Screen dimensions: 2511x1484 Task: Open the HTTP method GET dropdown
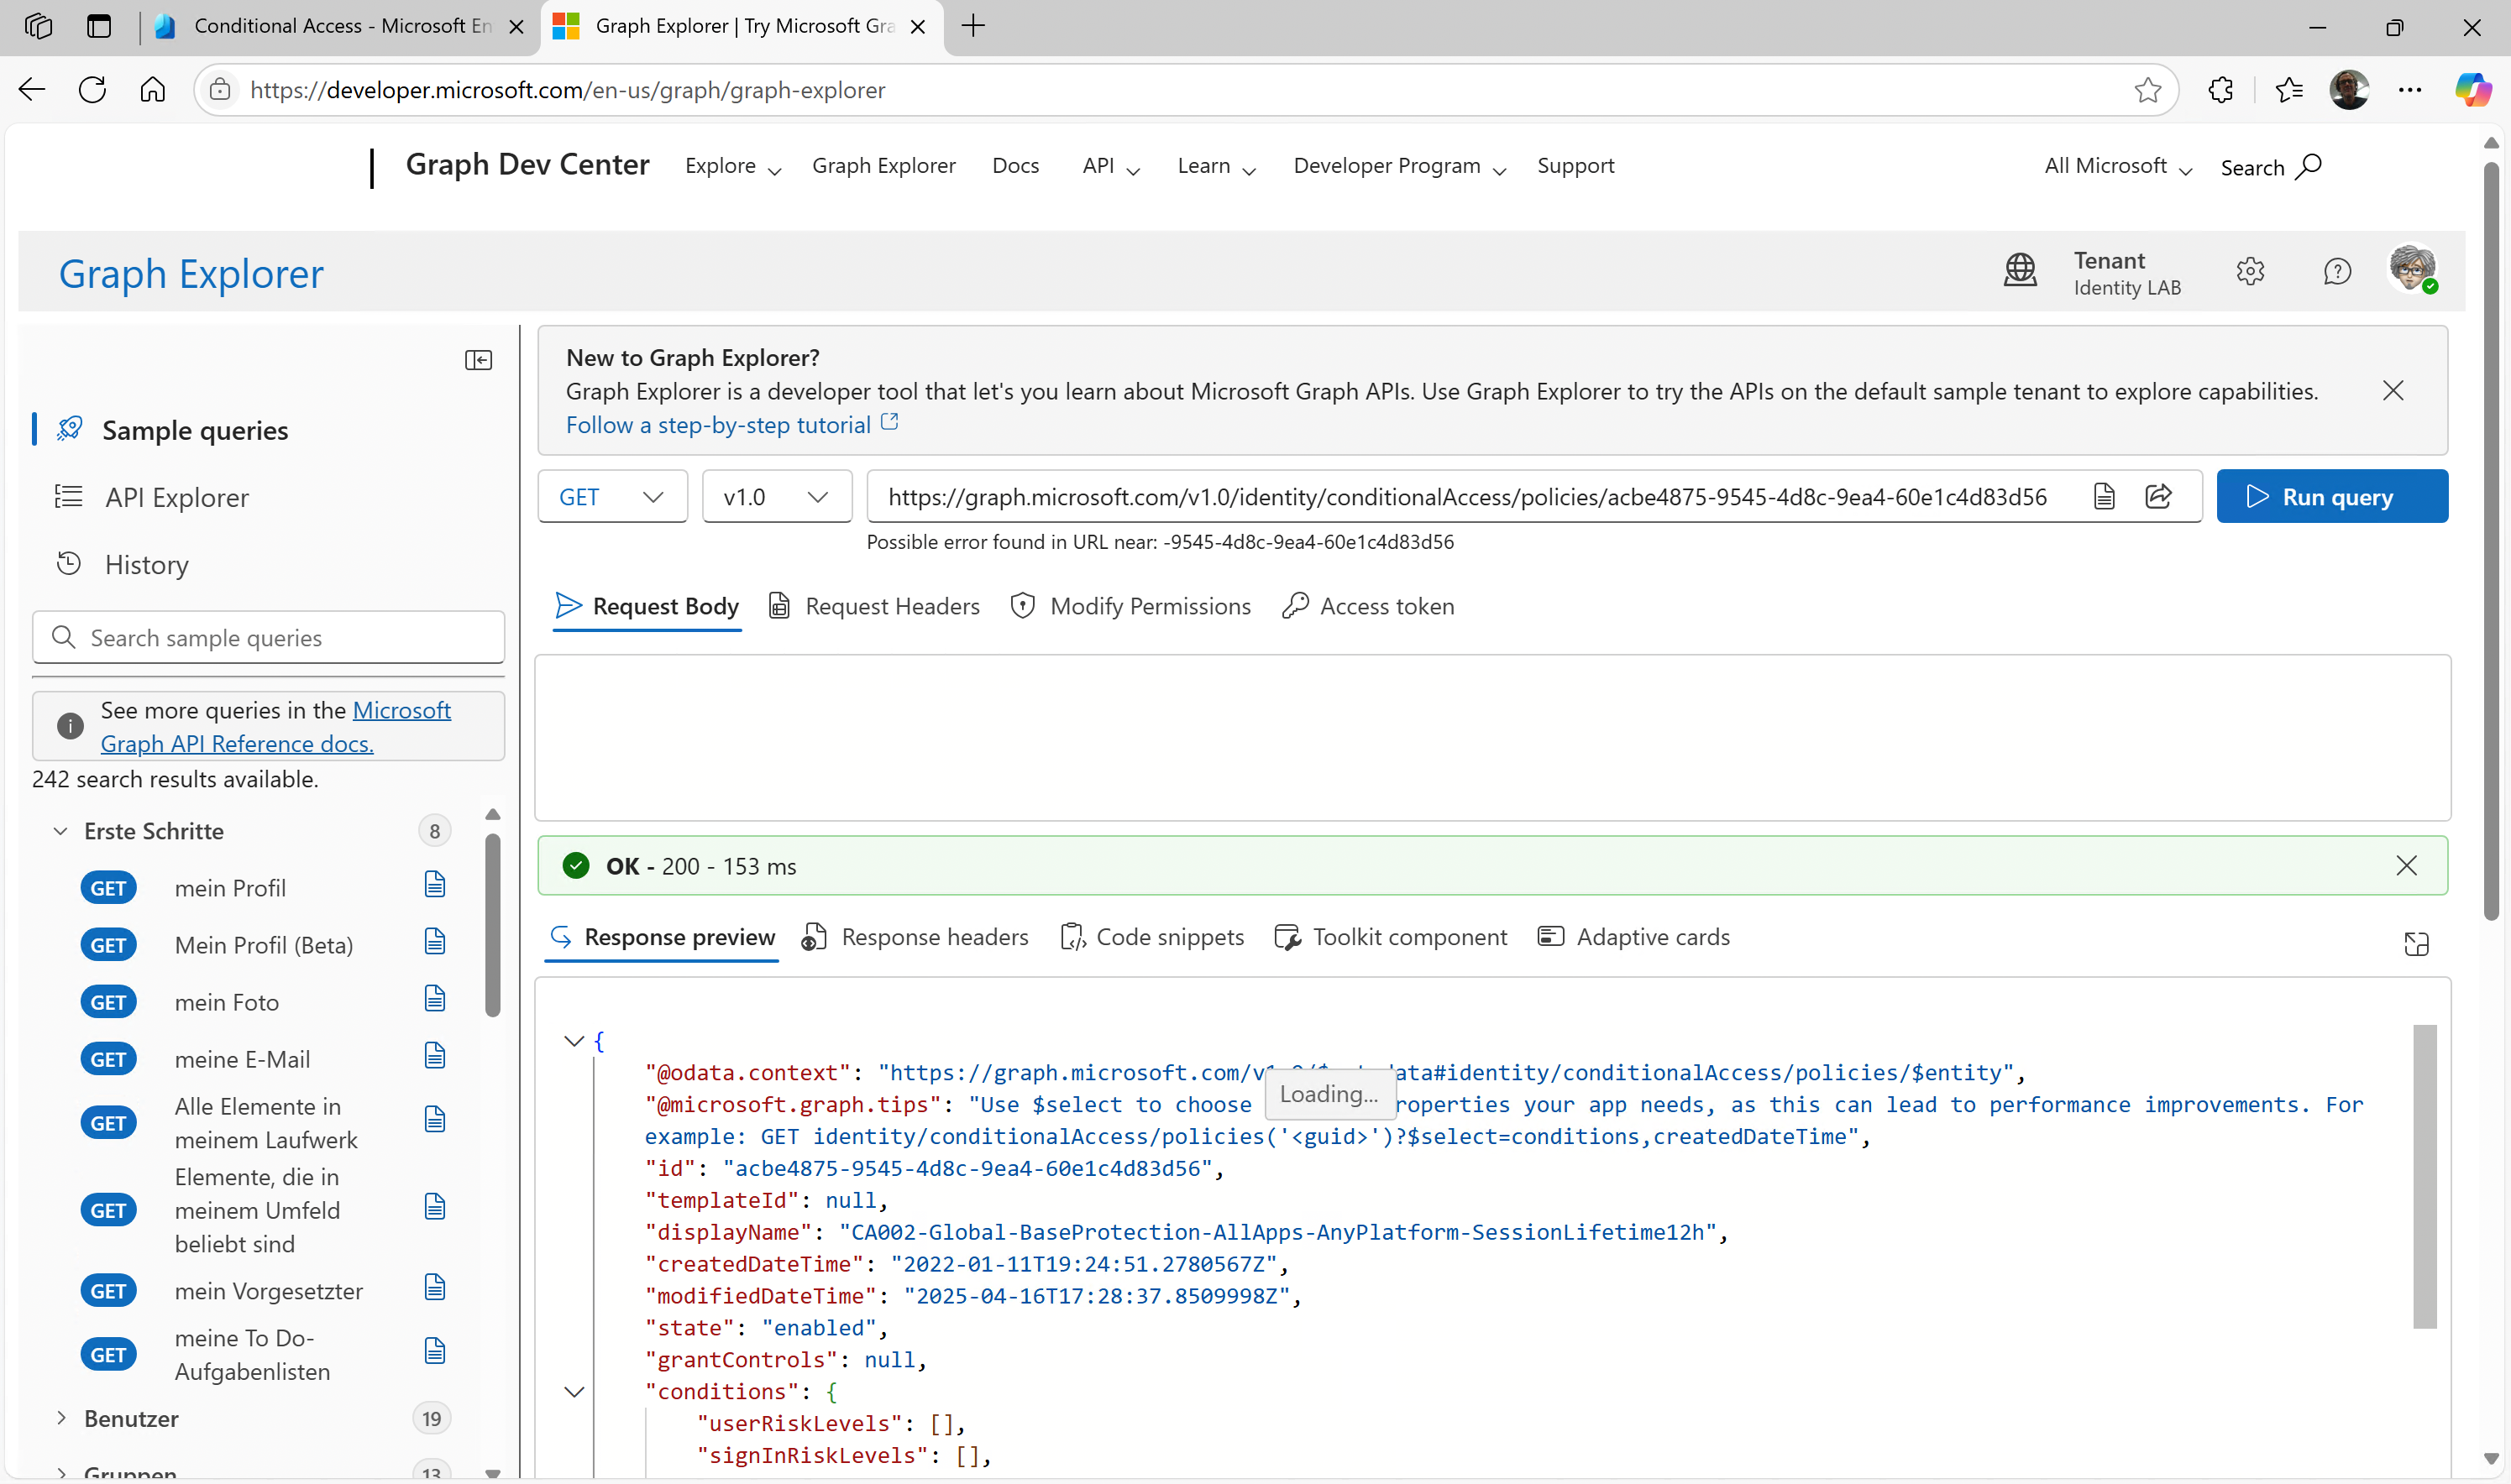(x=612, y=496)
